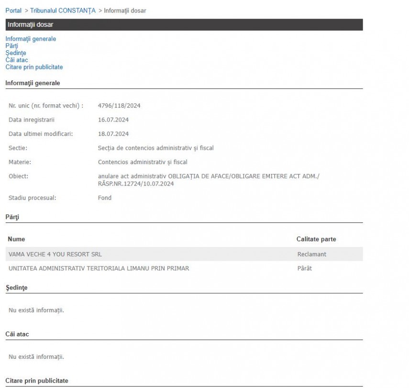
Task: Click the Stadiu procesual value Fond
Action: point(105,198)
